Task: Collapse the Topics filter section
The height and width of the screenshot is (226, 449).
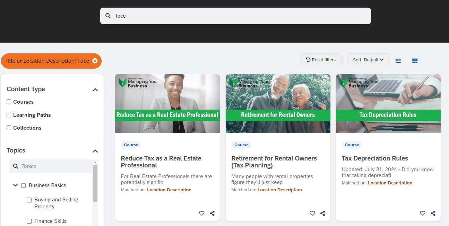Action: click(x=95, y=151)
